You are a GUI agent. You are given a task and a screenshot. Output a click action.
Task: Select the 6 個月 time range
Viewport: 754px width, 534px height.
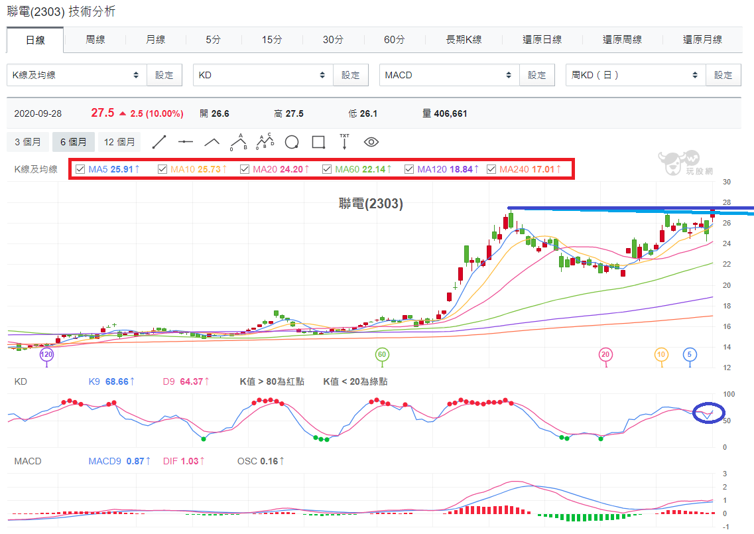click(73, 142)
